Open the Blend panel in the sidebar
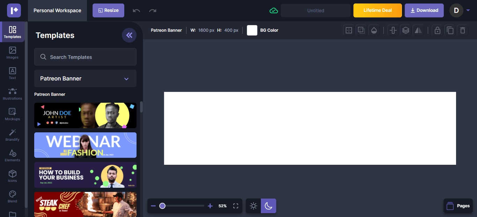This screenshot has height=217, width=477. (12, 196)
